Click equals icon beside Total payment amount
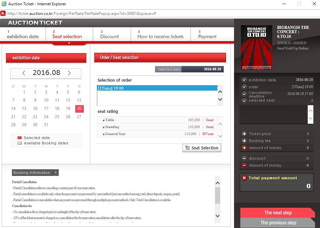Screen dimensions: 320x228 (244, 178)
